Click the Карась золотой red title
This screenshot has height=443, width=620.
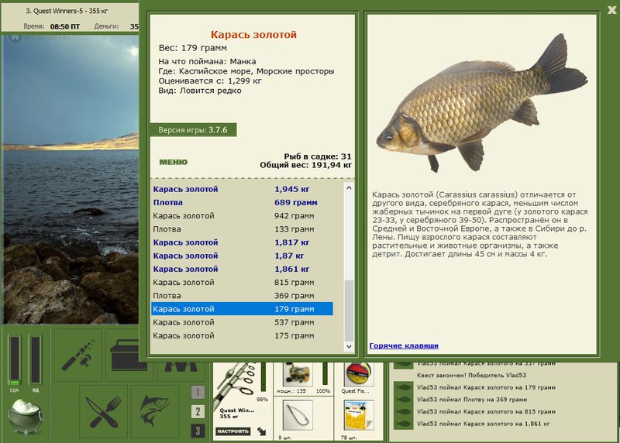[x=253, y=35]
